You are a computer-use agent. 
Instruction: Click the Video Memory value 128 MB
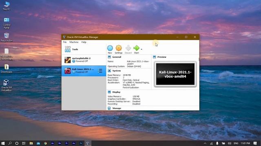pos(136,97)
